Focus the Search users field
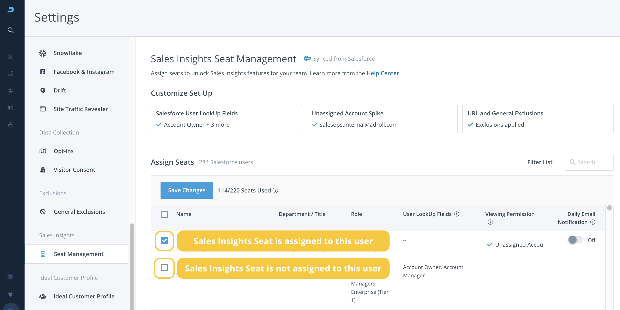 click(589, 162)
